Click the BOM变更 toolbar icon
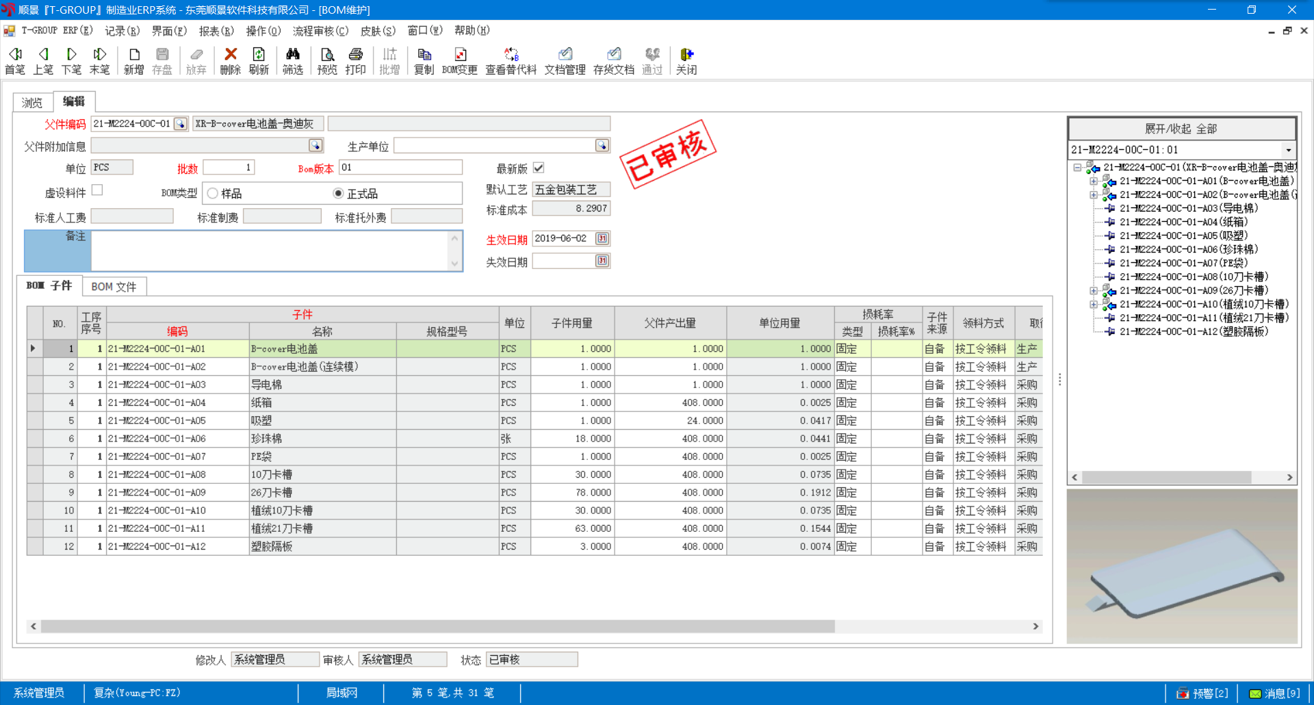 (x=459, y=60)
